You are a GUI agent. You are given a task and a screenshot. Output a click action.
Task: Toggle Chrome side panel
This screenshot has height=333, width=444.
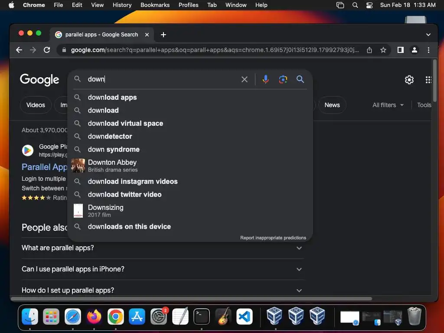pos(400,50)
